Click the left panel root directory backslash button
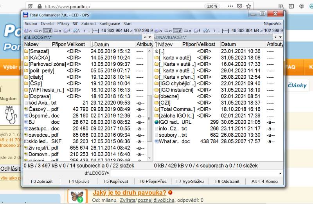Image resolution: width=313 pixels, height=204 pixels. point(85,31)
